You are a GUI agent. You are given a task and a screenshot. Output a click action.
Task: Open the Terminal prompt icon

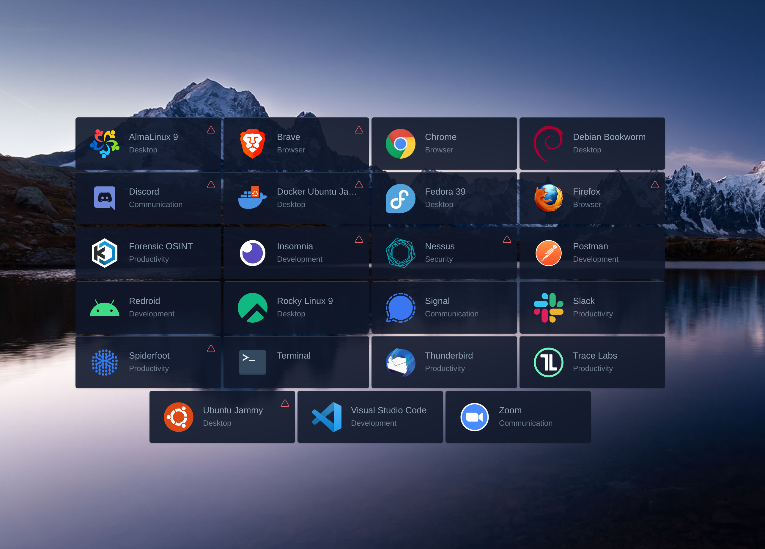click(x=252, y=362)
